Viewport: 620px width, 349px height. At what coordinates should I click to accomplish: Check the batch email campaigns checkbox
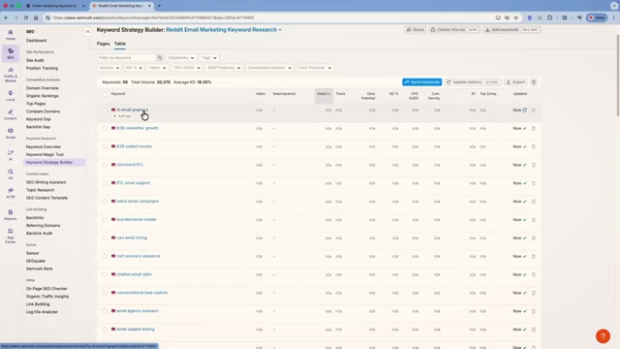(x=105, y=202)
